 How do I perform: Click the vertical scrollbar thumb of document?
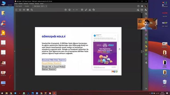pyautogui.click(x=142, y=51)
